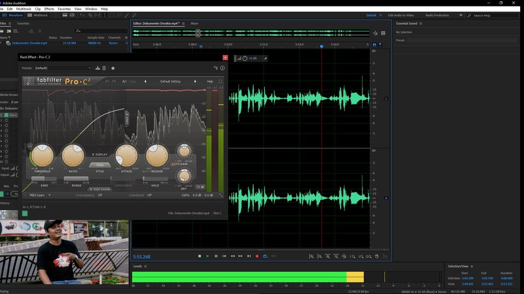Screen dimensions: 524x294
Task: Click the Release knob
Action: [x=157, y=155]
